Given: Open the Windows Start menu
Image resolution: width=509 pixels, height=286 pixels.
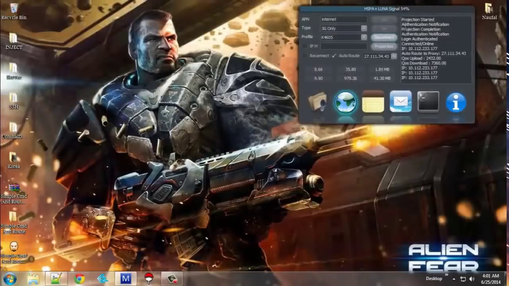Looking at the screenshot, I should (10, 278).
